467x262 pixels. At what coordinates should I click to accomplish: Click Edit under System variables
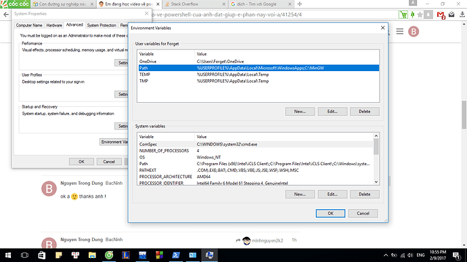(332, 194)
